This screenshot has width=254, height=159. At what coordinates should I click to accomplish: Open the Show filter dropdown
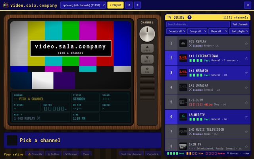pos(218,31)
